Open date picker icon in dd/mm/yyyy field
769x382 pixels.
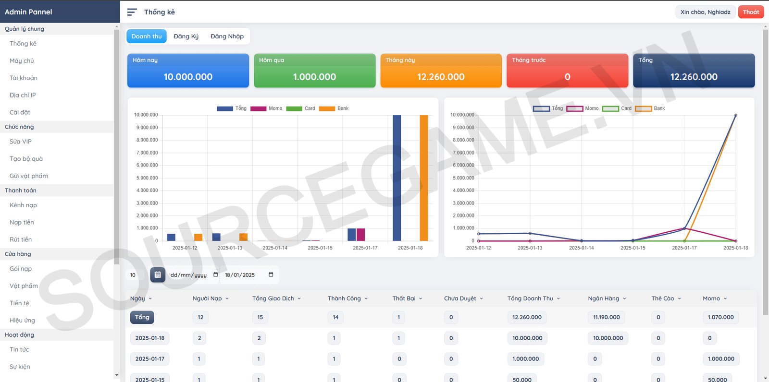pos(215,275)
